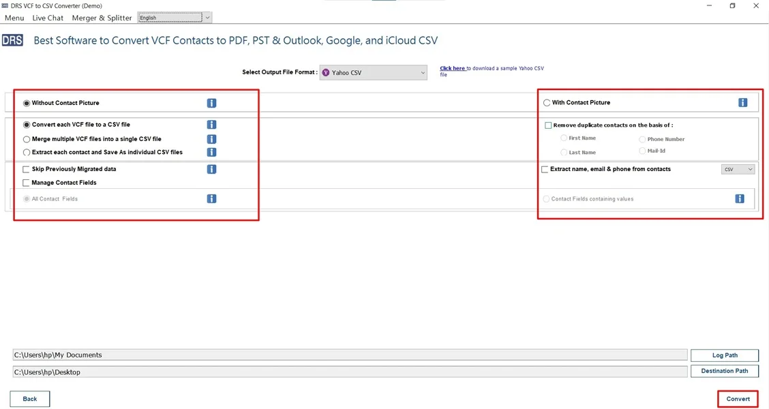This screenshot has height=409, width=769.
Task: Click the DRS logo icon
Action: click(12, 40)
